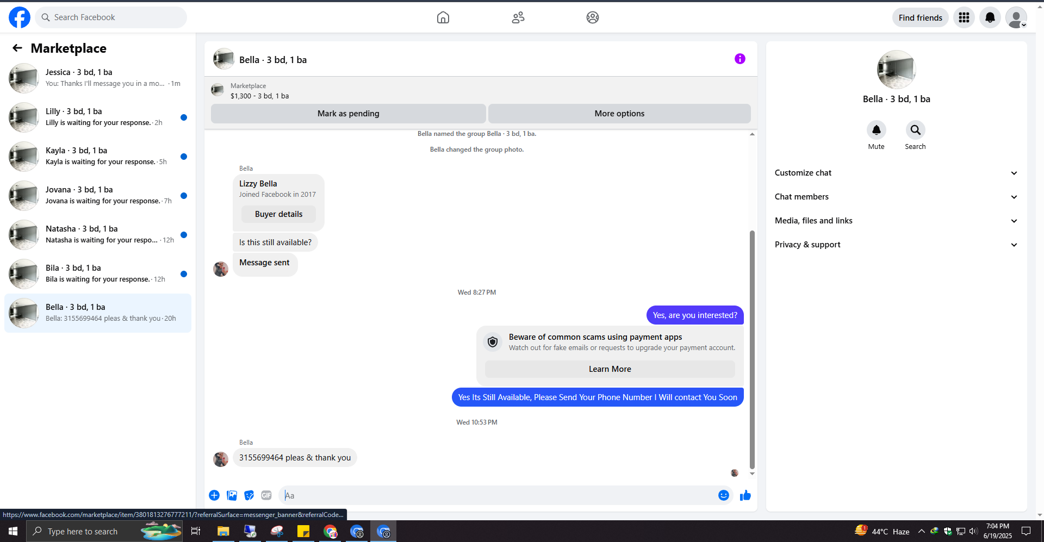
Task: Go back using the Marketplace arrow
Action: [17, 48]
